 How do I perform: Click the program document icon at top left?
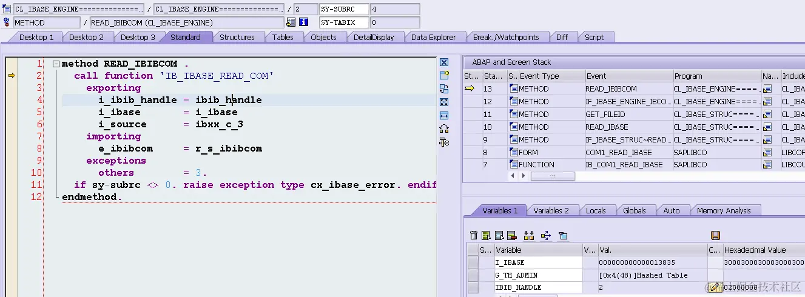[7, 9]
